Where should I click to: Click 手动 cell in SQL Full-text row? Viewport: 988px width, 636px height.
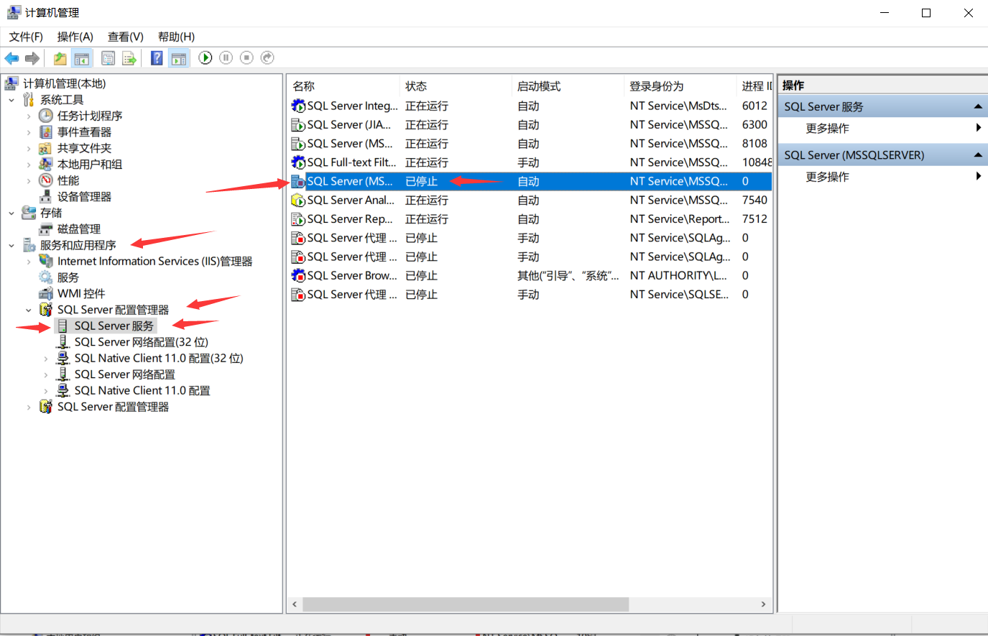click(528, 162)
